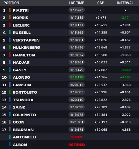139x149 pixels.
Task: Click the GAP column header
Action: 101,3
